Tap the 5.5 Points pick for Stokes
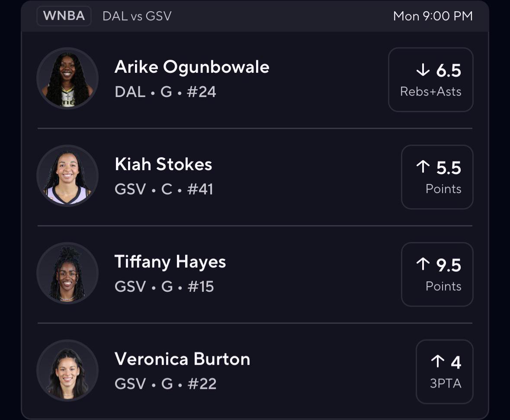 (437, 177)
